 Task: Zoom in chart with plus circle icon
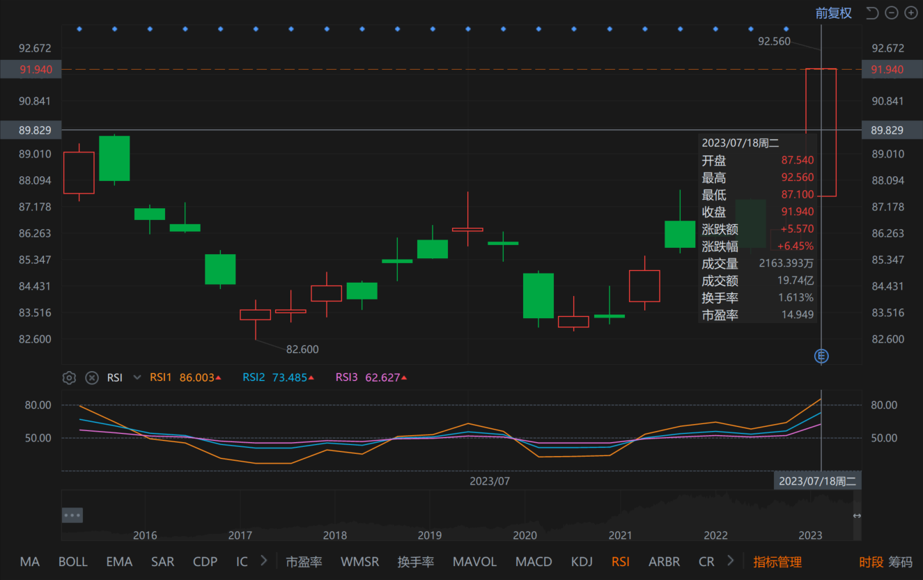[910, 13]
